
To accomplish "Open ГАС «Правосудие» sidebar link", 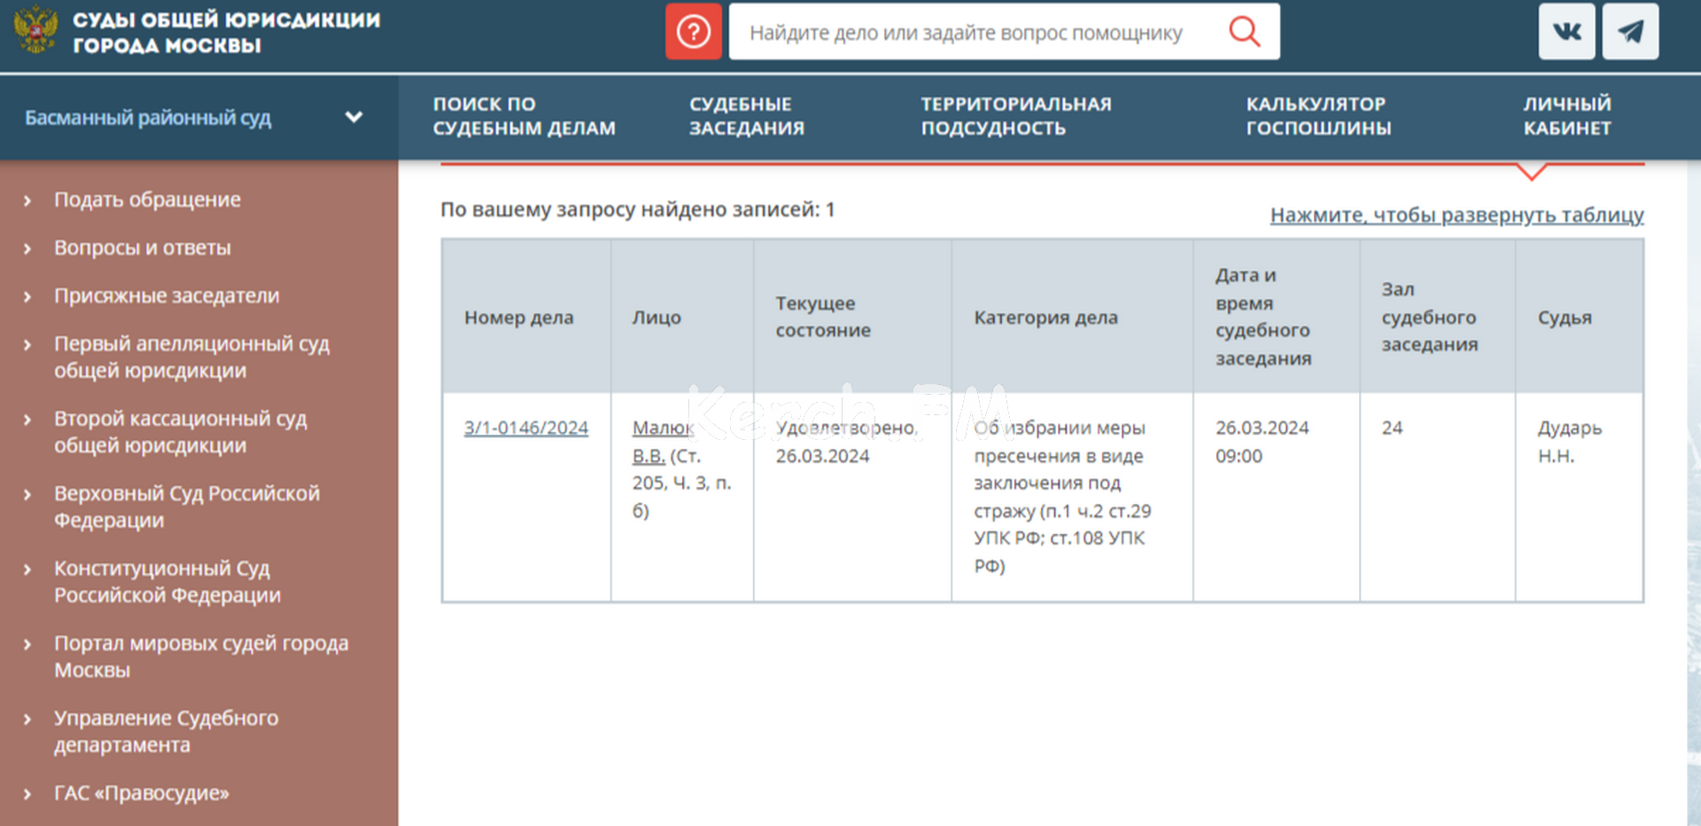I will 142,793.
